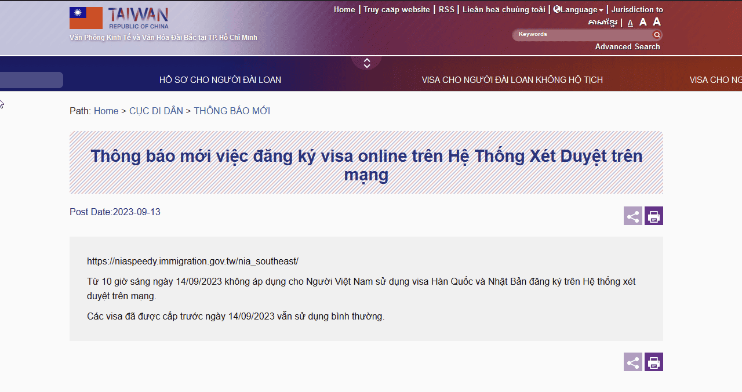Open VISA CHO NGƯỜI ĐÀI LOAN KHÔNG HỘ TỊCH menu
742x392 pixels.
(x=512, y=80)
